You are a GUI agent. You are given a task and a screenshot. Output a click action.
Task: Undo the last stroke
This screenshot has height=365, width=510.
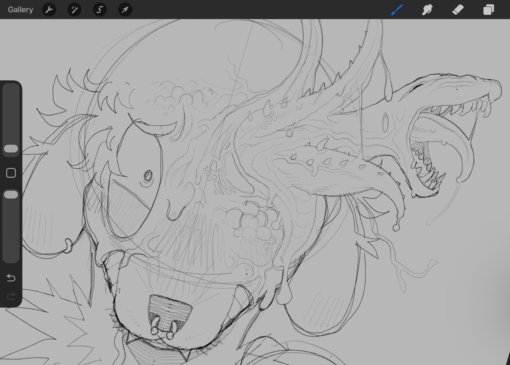click(11, 278)
